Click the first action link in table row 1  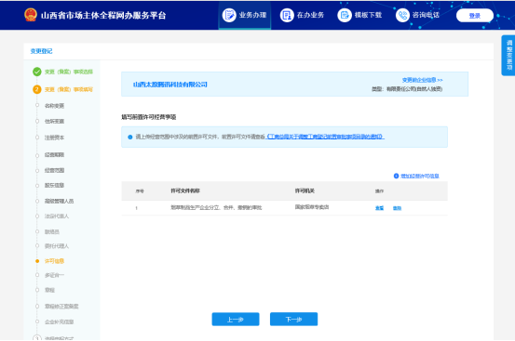point(379,208)
